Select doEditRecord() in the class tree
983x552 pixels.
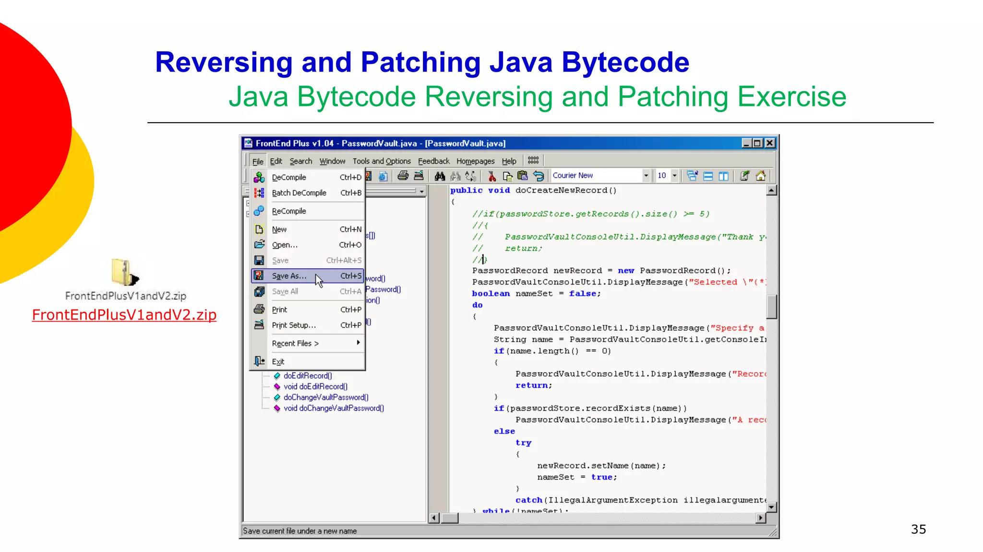point(308,376)
